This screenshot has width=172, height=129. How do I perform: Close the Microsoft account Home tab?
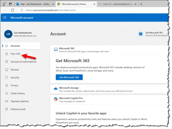(94, 4)
